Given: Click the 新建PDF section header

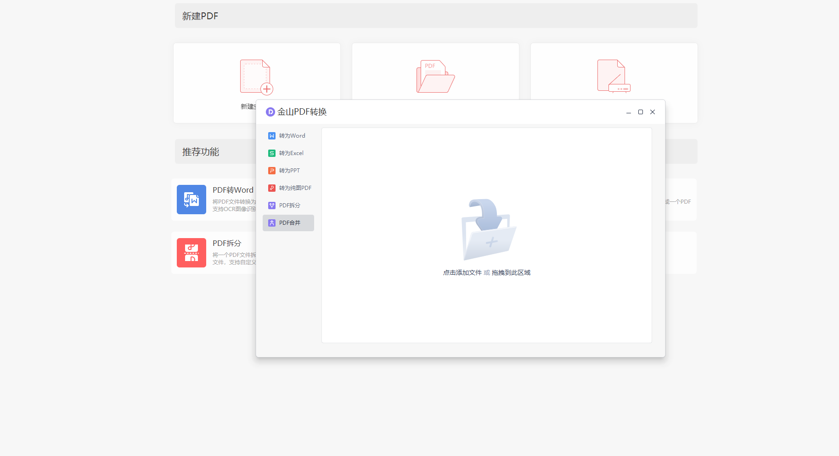Looking at the screenshot, I should pyautogui.click(x=436, y=16).
